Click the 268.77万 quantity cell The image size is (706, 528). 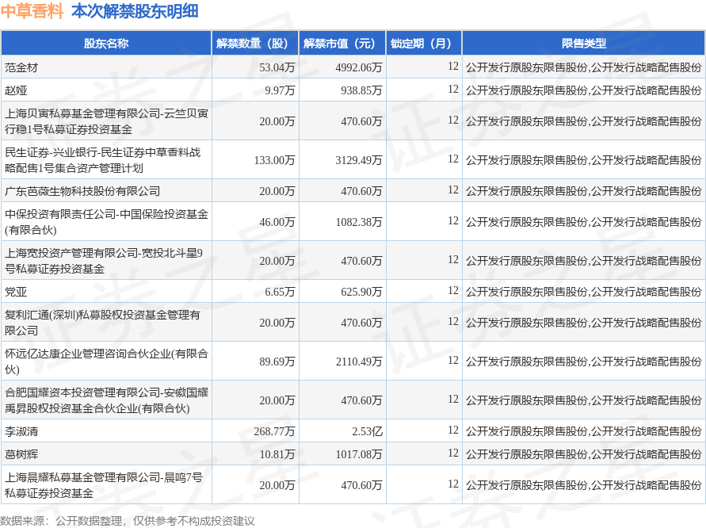click(x=274, y=431)
